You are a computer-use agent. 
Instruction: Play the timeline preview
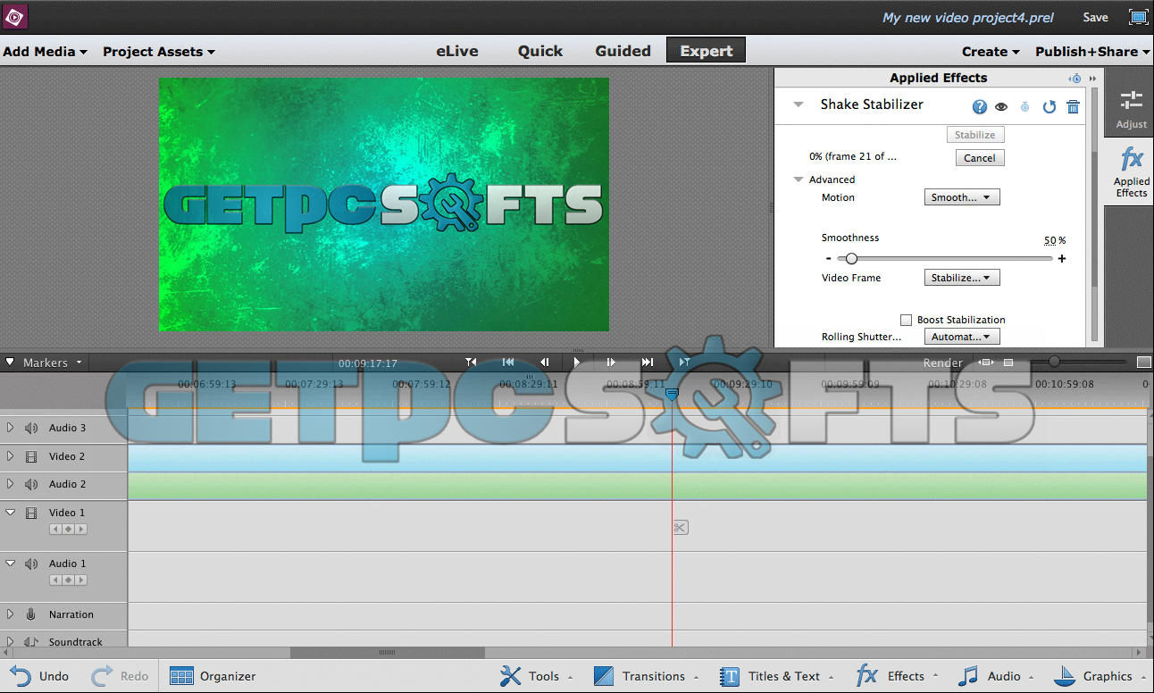577,363
